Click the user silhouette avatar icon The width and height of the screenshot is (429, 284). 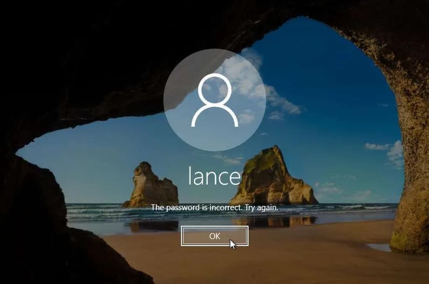click(214, 100)
